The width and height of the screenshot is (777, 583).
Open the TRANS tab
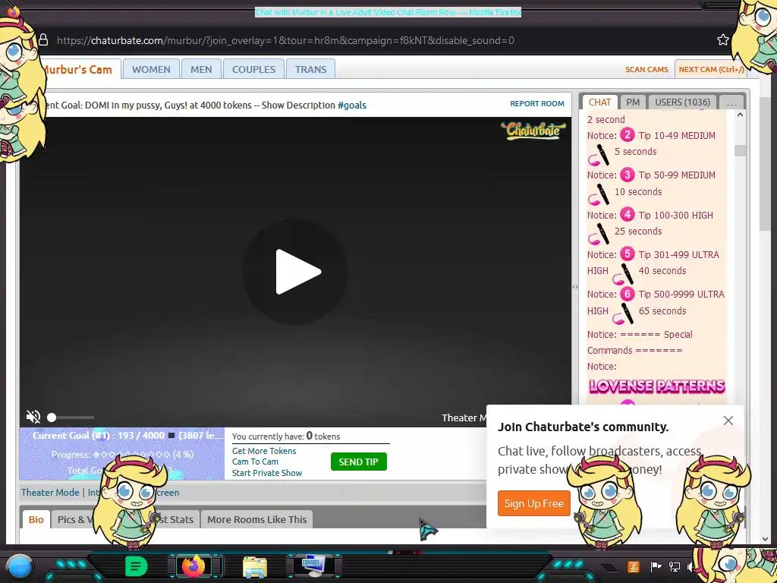click(x=310, y=69)
